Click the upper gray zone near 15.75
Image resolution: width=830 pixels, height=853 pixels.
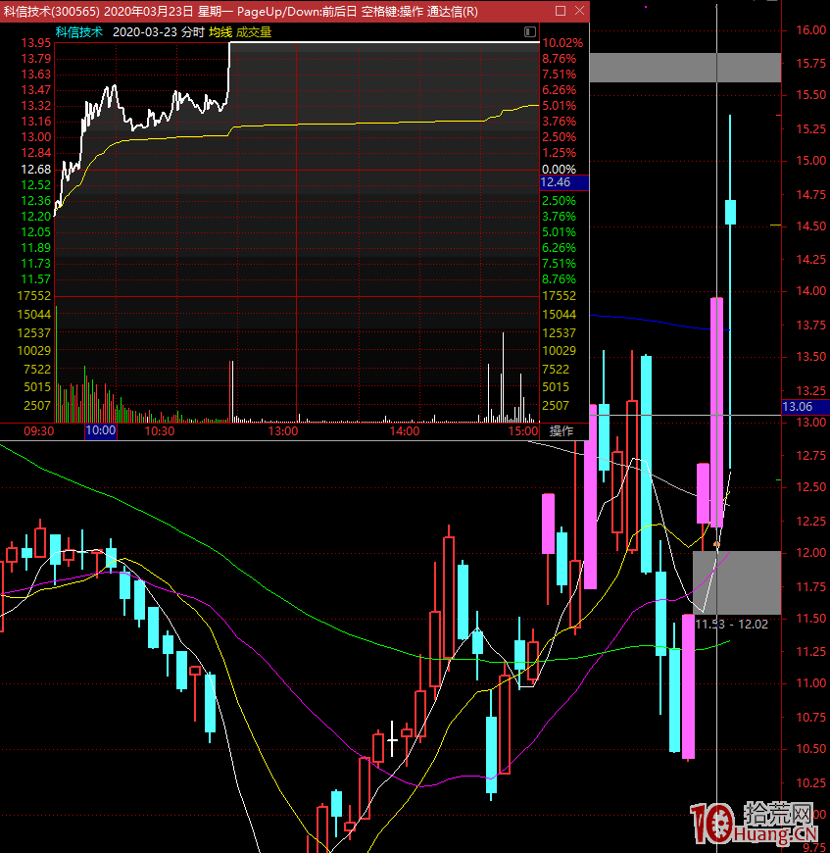click(x=685, y=68)
